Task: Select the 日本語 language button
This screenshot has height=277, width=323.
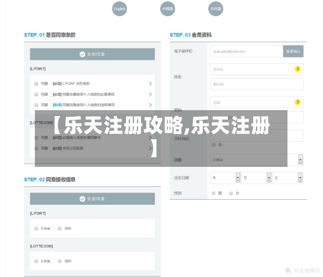Action: click(x=216, y=9)
